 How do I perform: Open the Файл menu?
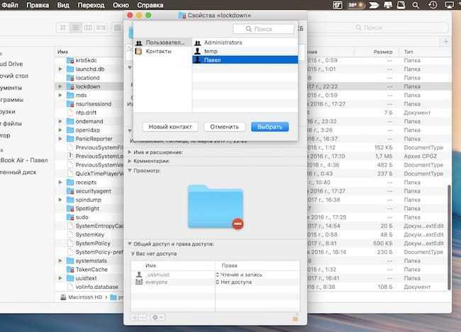click(x=10, y=5)
